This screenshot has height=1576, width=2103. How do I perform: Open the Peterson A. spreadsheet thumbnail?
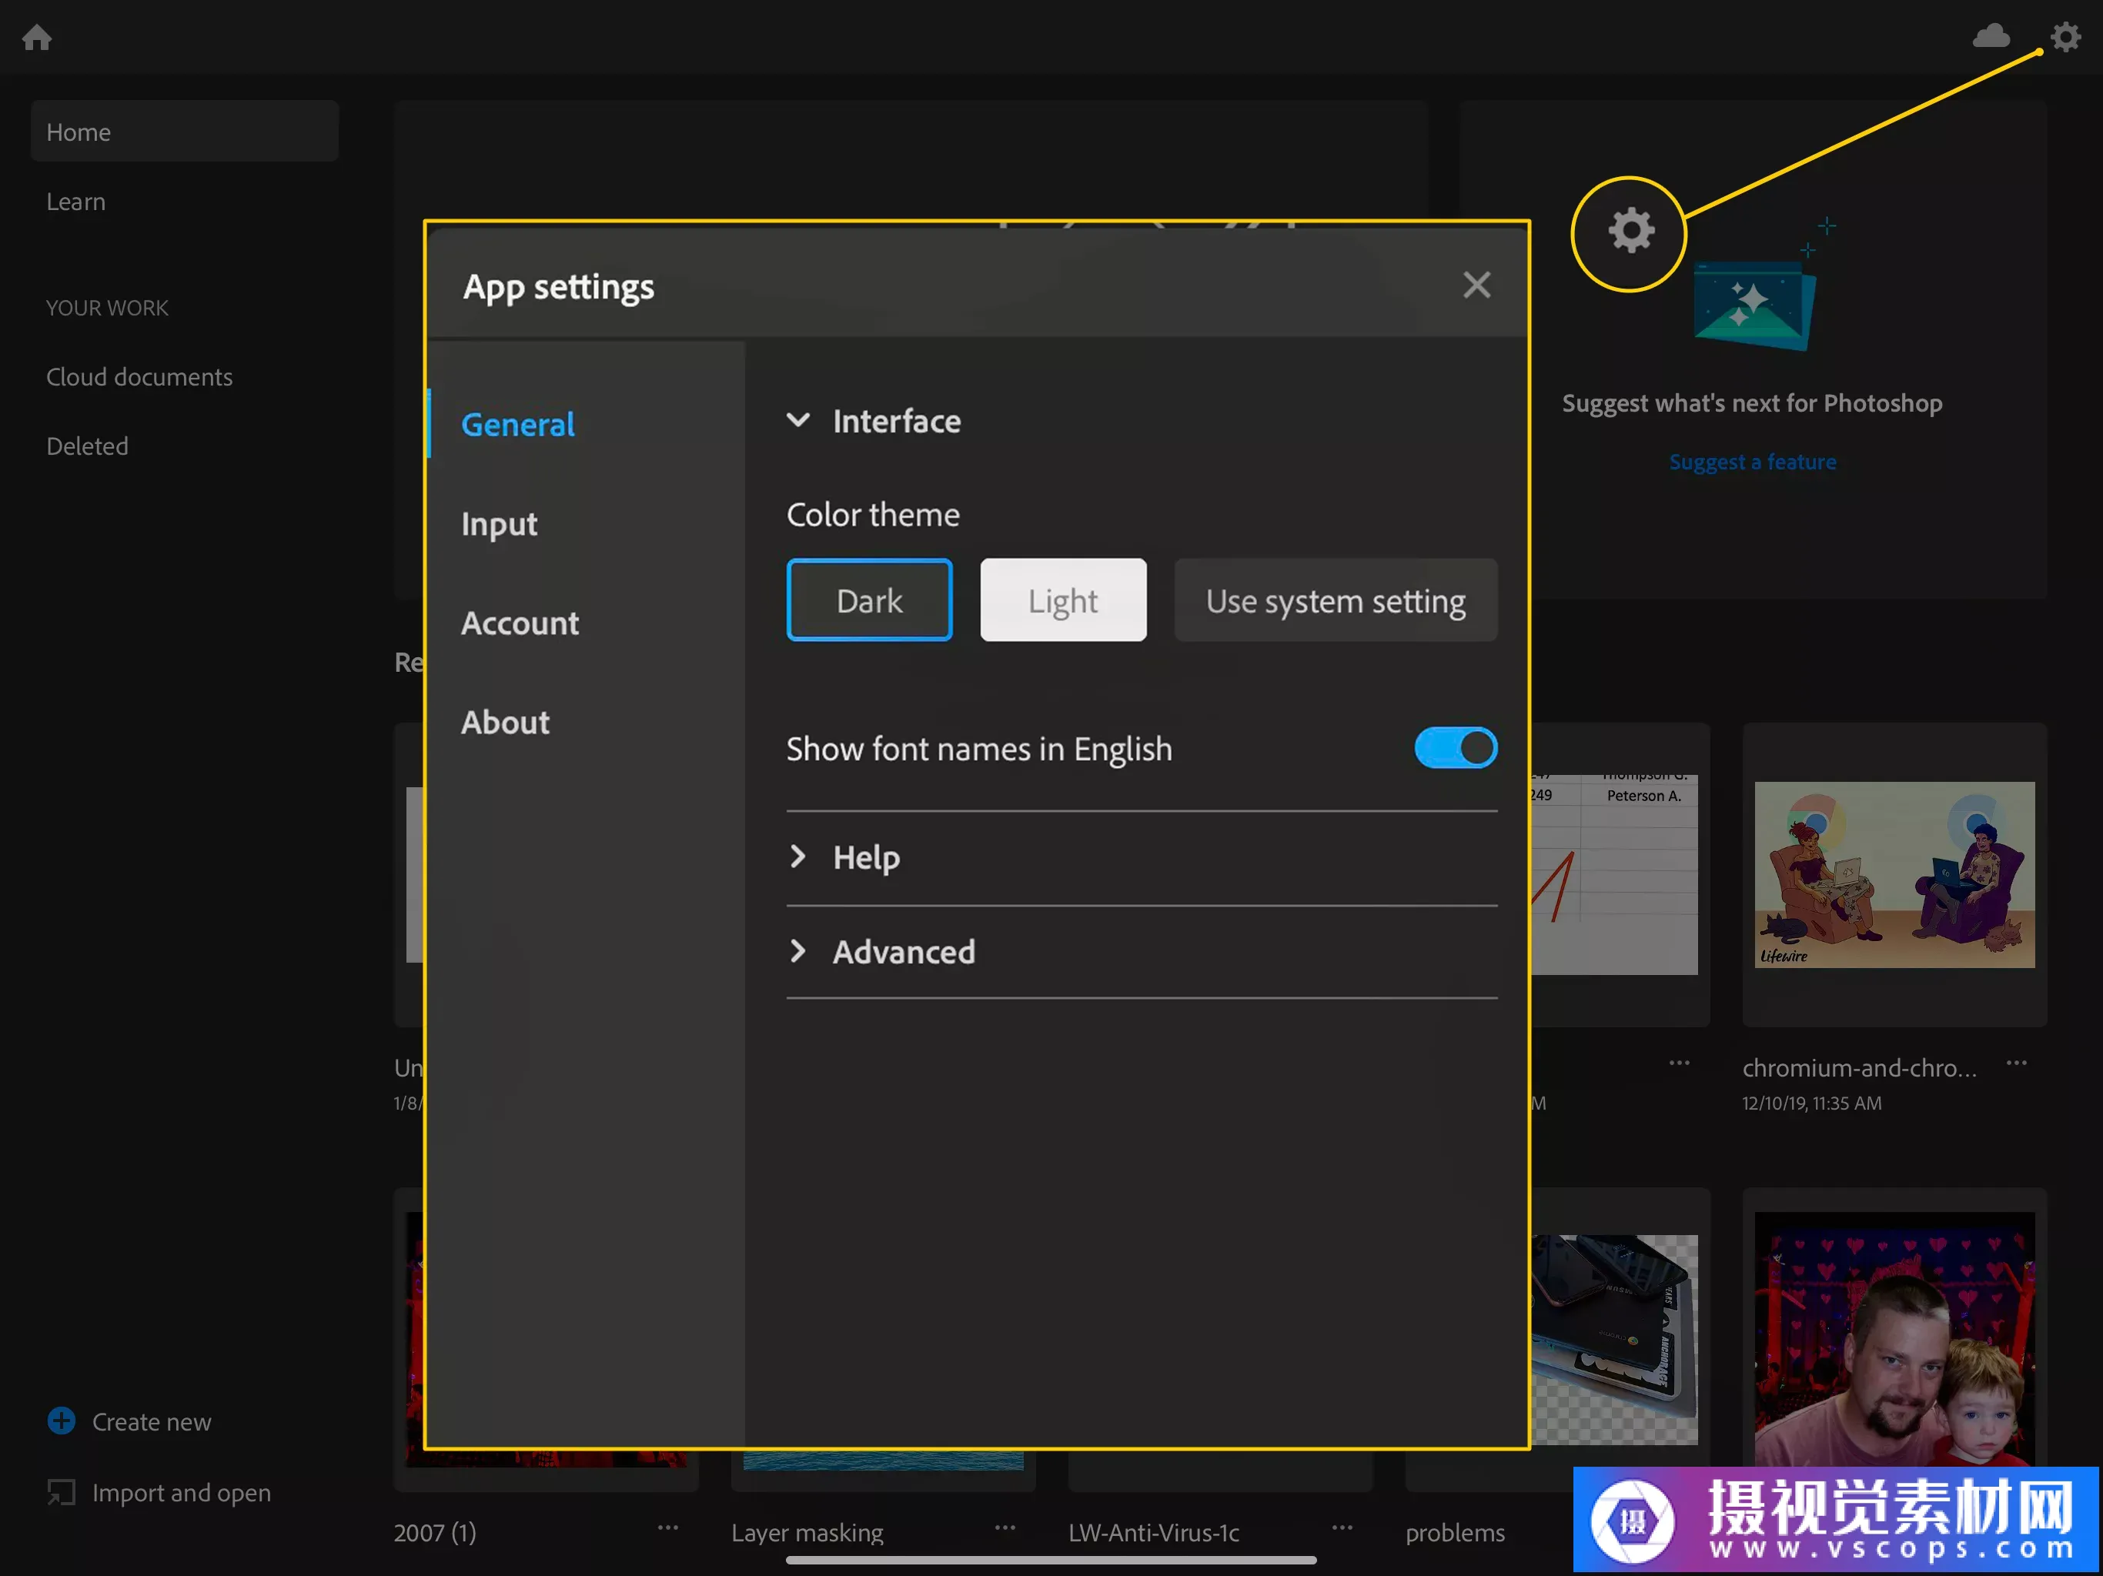1614,874
